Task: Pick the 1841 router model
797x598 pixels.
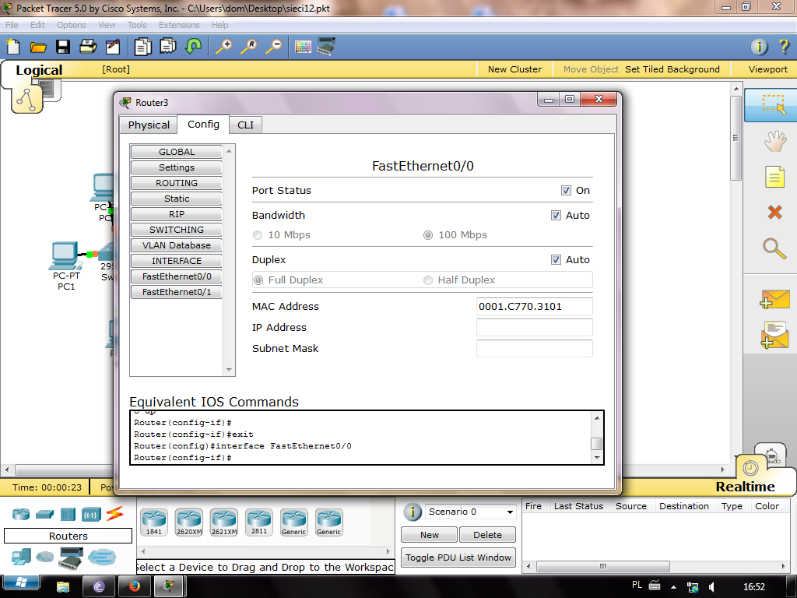Action: click(154, 522)
